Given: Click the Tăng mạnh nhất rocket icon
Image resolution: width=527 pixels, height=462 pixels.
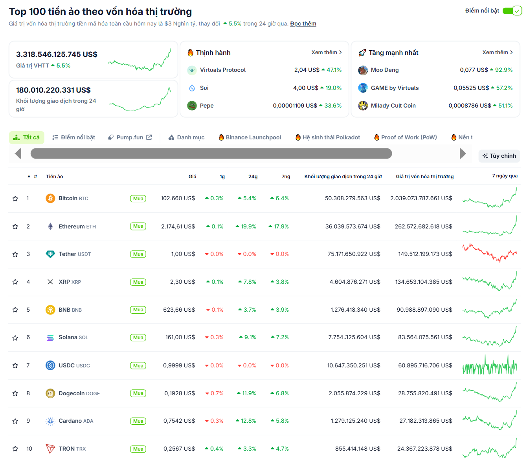Looking at the screenshot, I should pyautogui.click(x=362, y=53).
